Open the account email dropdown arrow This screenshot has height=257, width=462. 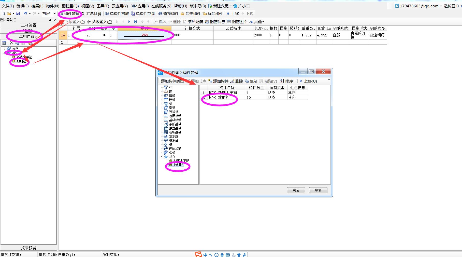(x=441, y=6)
